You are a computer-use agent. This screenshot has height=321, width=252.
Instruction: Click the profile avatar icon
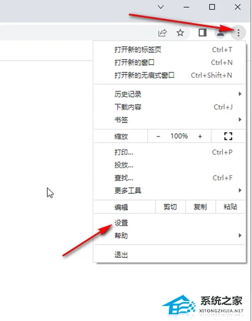[x=220, y=33]
